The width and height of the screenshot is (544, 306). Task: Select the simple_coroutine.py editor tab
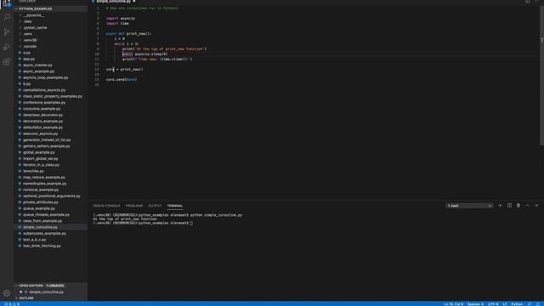click(113, 2)
